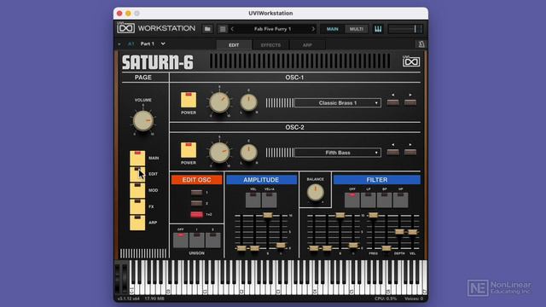The height and width of the screenshot is (307, 546).
Task: Select Edit OSC 1 switch
Action: (x=197, y=192)
